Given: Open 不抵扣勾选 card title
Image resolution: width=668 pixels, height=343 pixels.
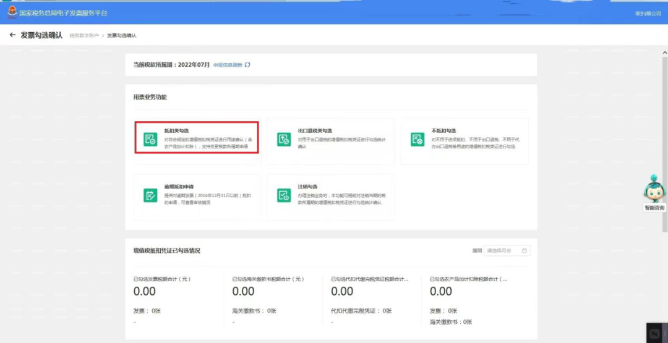Looking at the screenshot, I should coord(443,130).
